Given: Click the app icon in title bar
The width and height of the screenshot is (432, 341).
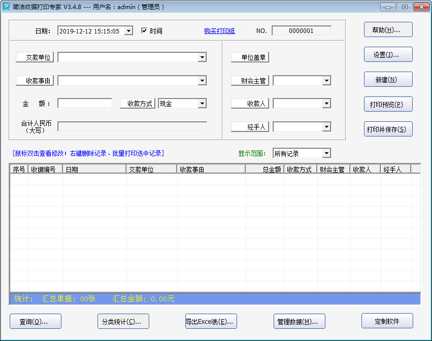Looking at the screenshot, I should tap(6, 7).
